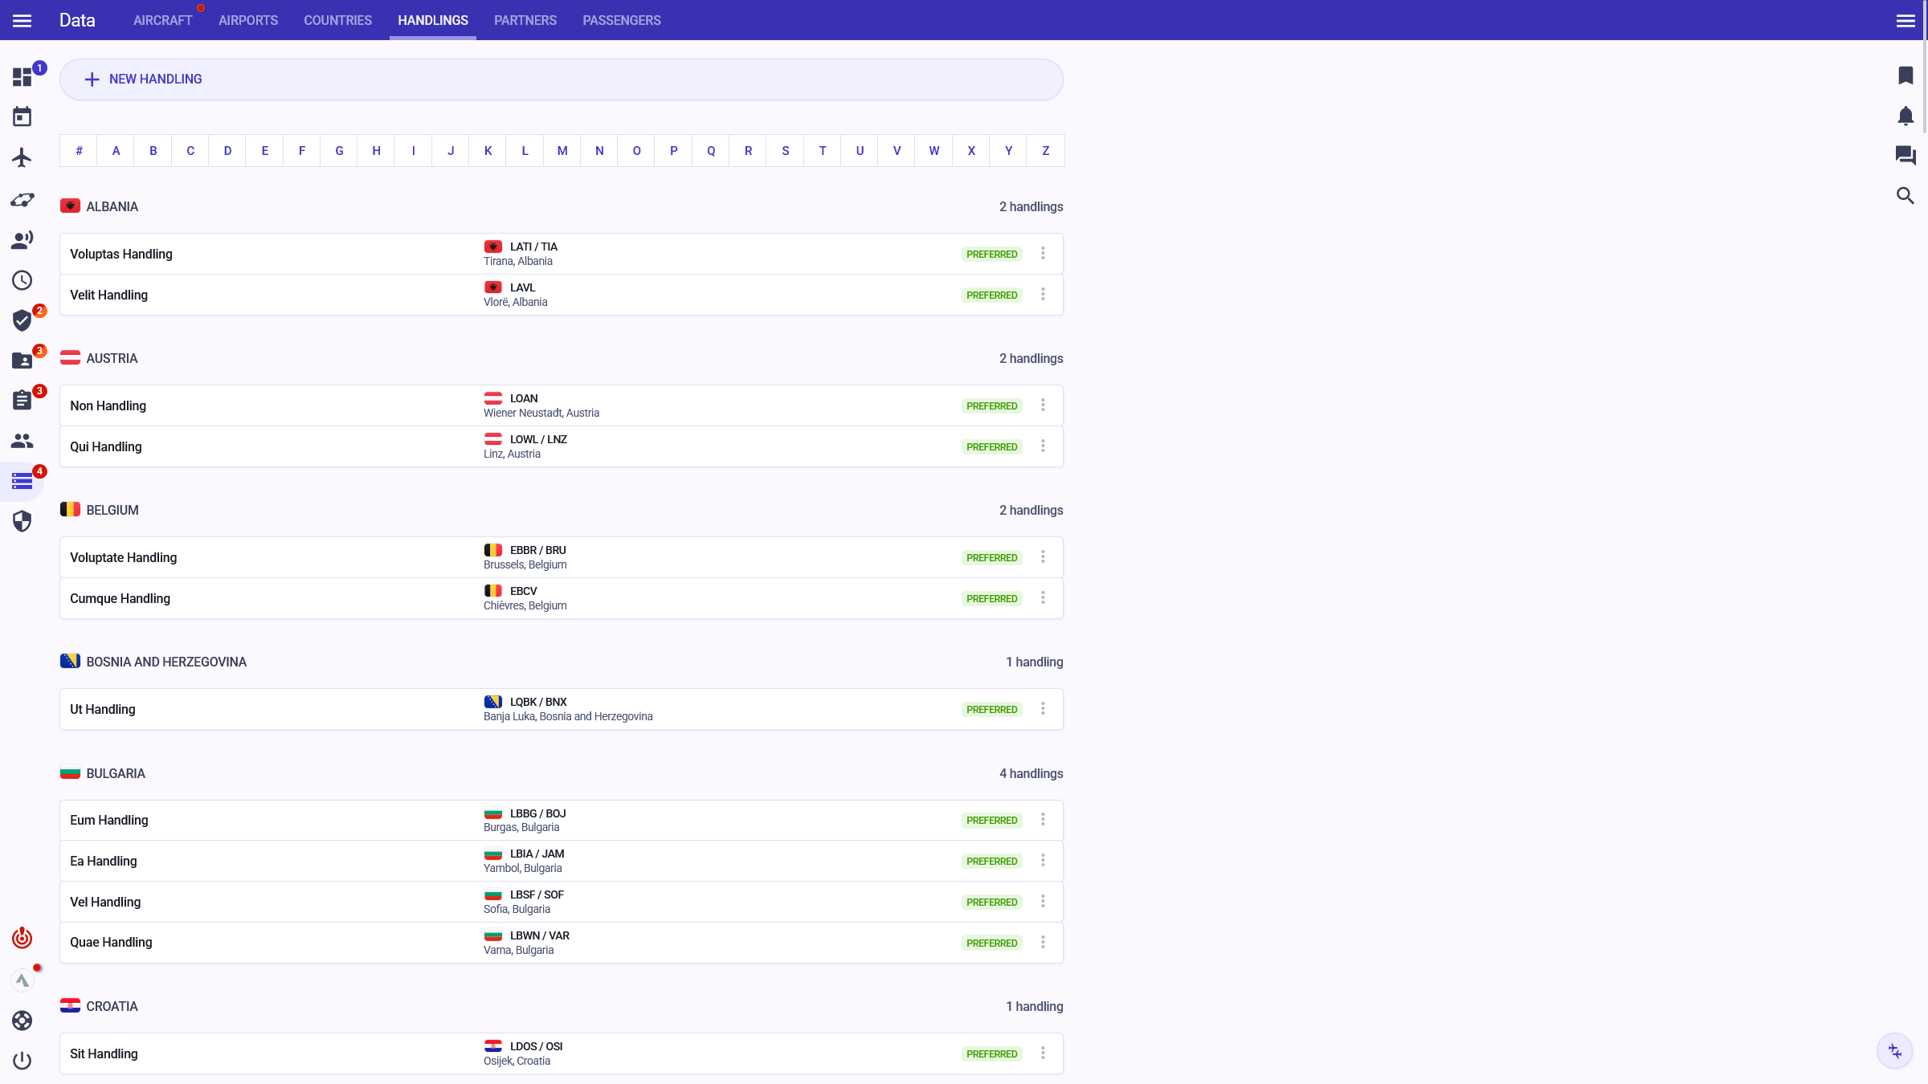Click the Preferred badge on Cumque Handling
Viewport: 1928px width, 1084px height.
(991, 599)
